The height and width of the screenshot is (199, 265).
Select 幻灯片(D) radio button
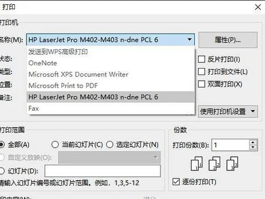pyautogui.click(x=2, y=171)
